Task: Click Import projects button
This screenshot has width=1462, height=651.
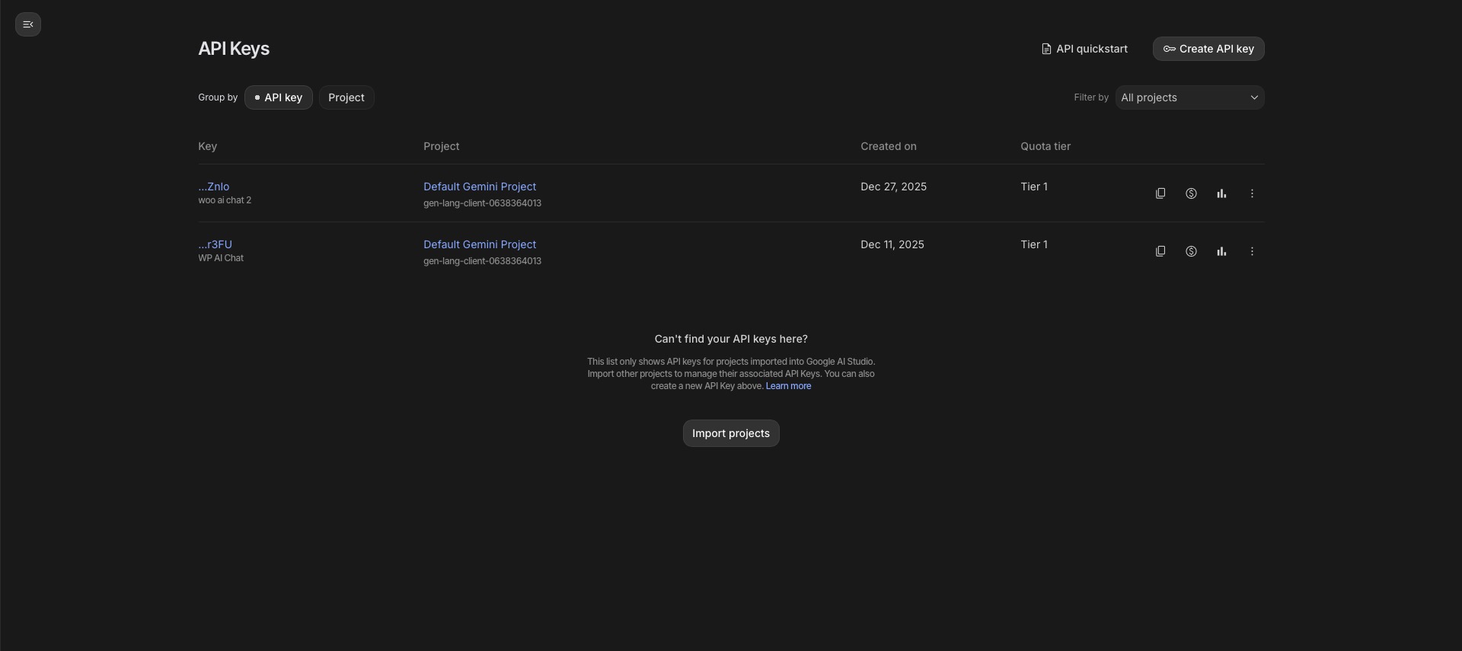Action: 731,433
